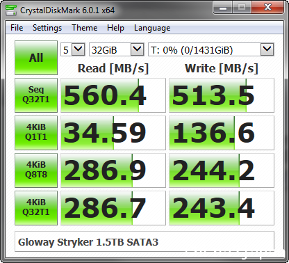Minimize the CrystalDiskMark window

pos(223,8)
